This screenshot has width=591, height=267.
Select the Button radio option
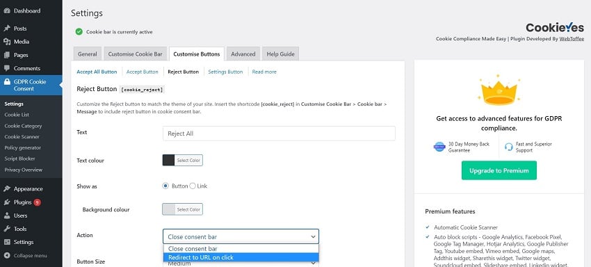[165, 186]
